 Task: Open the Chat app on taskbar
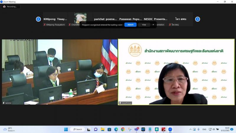(96, 129)
